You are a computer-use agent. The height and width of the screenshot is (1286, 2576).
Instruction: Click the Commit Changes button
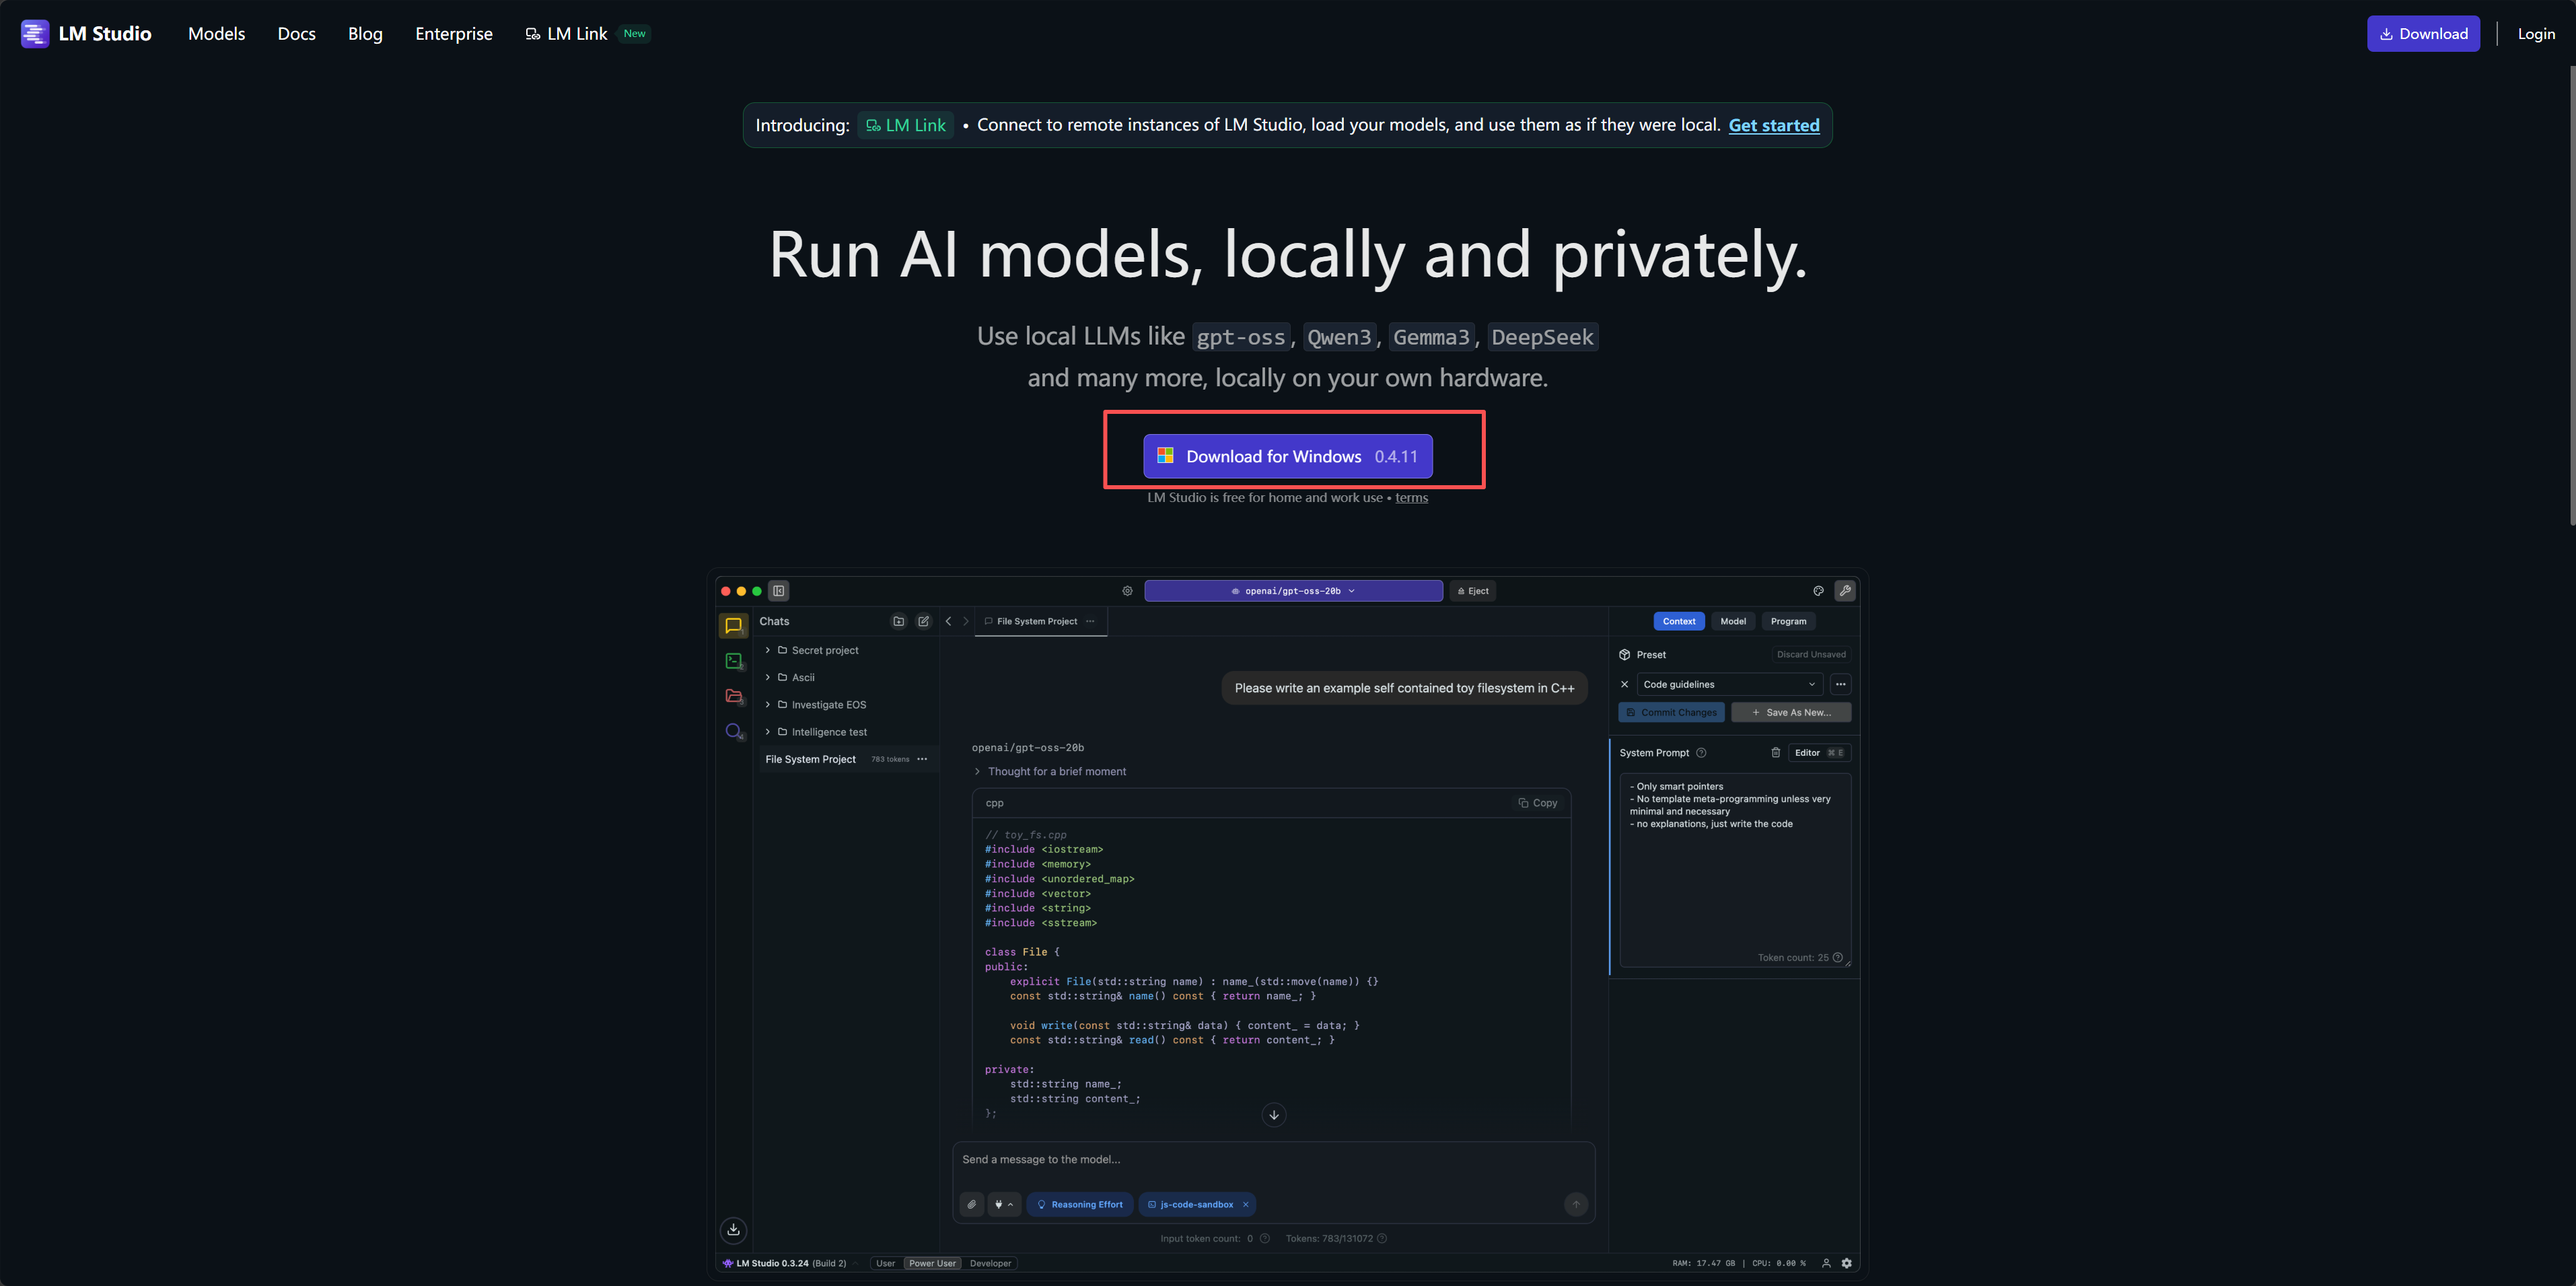point(1671,712)
